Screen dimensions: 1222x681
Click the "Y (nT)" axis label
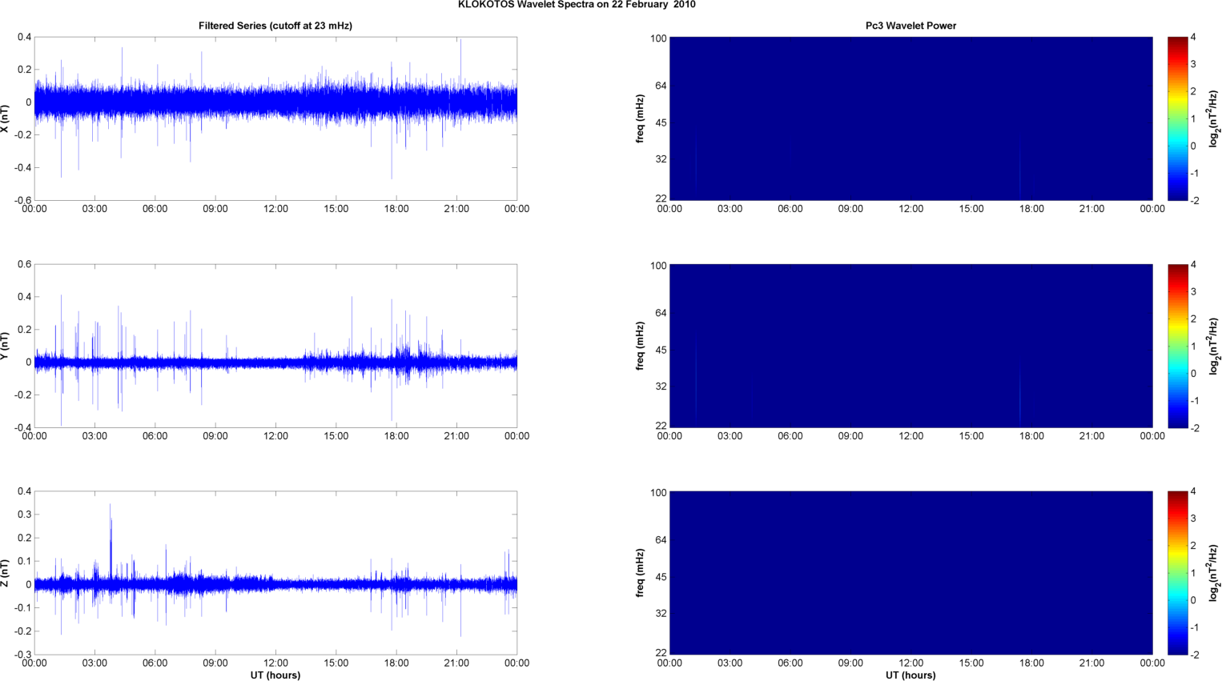tap(6, 346)
